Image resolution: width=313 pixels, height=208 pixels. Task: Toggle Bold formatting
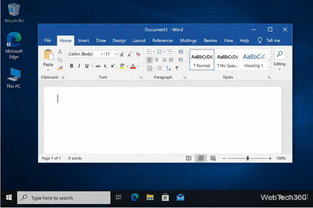pos(72,66)
